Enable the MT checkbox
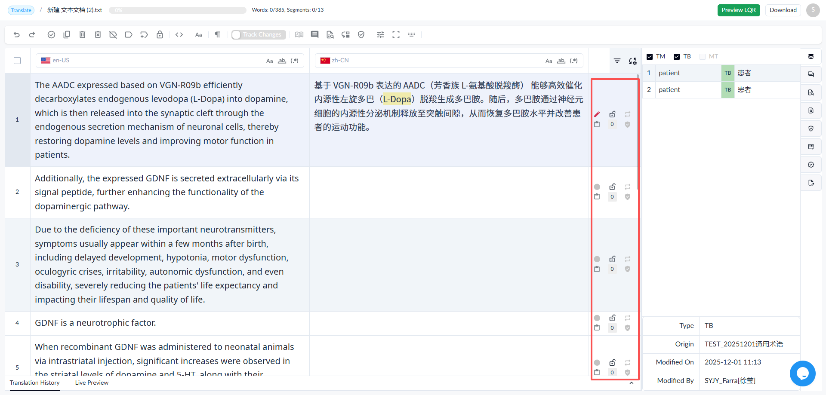The height and width of the screenshot is (395, 826). point(703,57)
